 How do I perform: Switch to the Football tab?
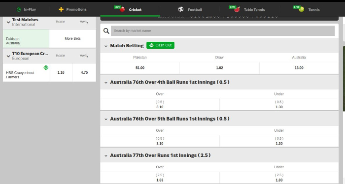click(190, 9)
